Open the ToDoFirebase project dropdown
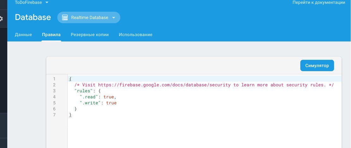Viewport: 351px width, 148px height. (32, 3)
